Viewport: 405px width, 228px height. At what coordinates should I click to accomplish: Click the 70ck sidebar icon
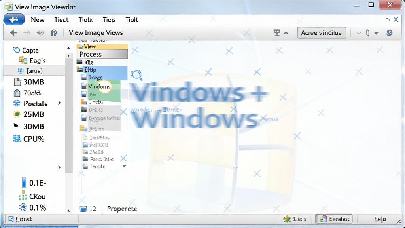pyautogui.click(x=17, y=93)
